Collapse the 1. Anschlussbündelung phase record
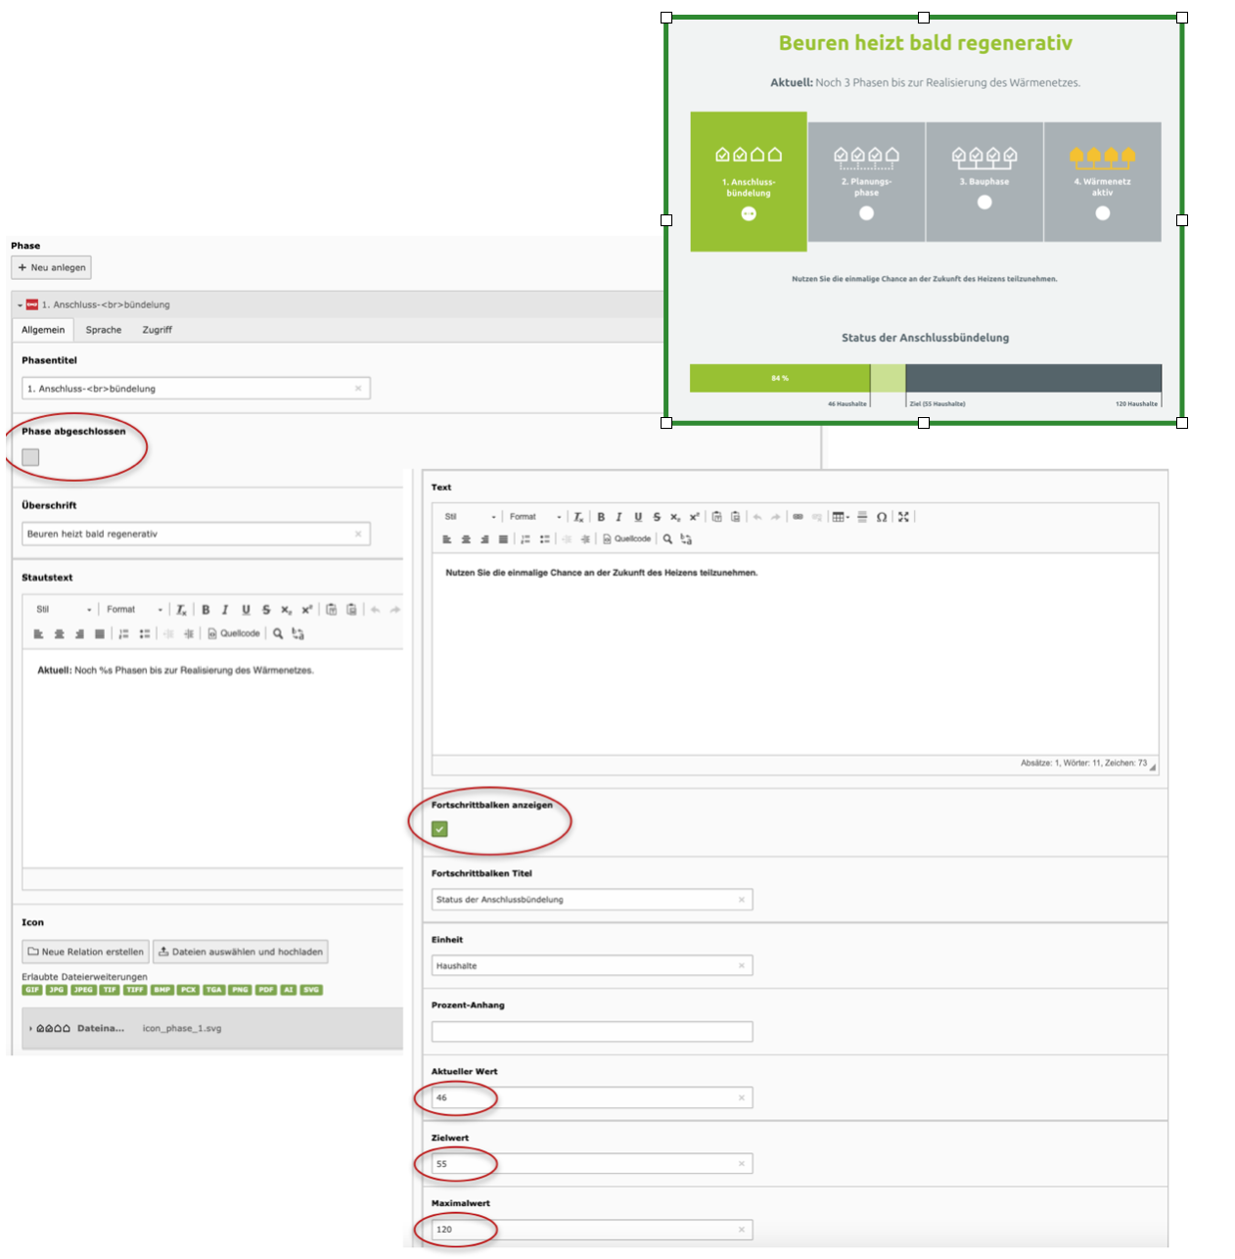Screen dimensions: 1235x1259 point(20,305)
